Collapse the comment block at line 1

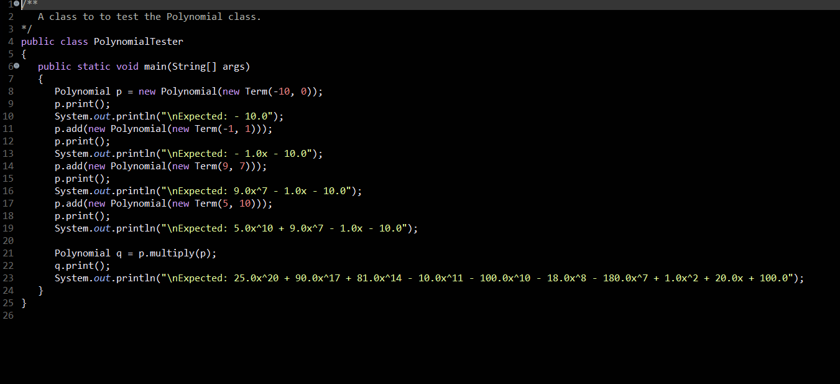coord(15,4)
